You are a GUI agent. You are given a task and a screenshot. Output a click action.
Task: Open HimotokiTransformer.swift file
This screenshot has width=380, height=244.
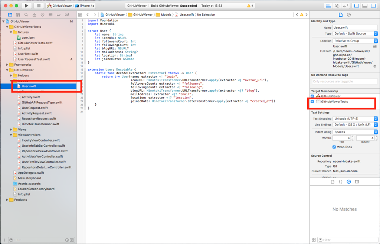[40, 124]
